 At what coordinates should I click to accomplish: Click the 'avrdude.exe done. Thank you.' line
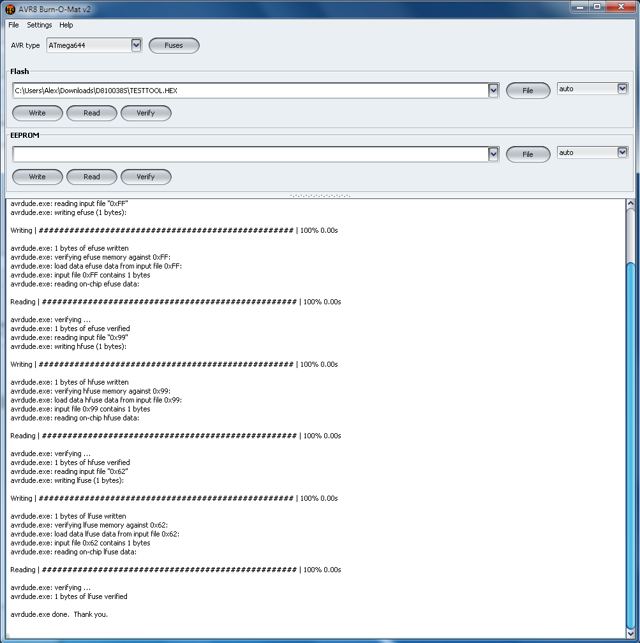click(x=59, y=614)
